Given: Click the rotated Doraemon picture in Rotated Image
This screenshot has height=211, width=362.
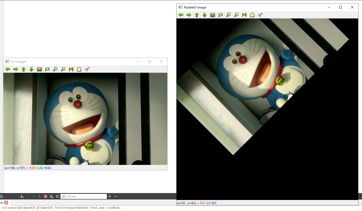Looking at the screenshot, I should pos(267,109).
